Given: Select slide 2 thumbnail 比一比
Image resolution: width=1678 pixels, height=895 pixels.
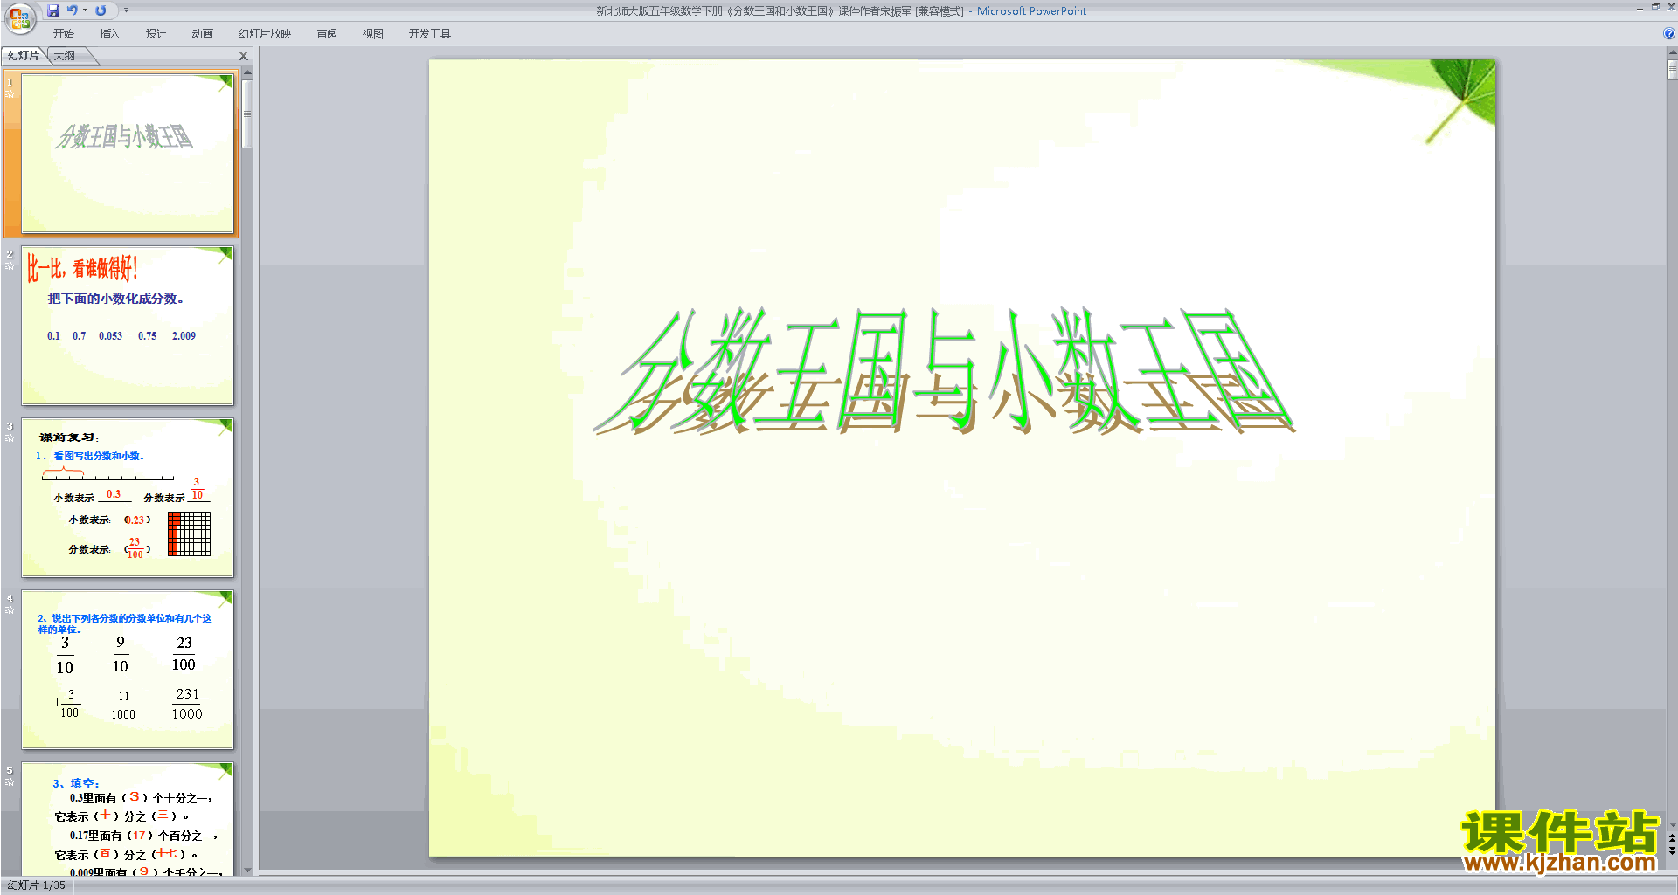Looking at the screenshot, I should pos(128,325).
